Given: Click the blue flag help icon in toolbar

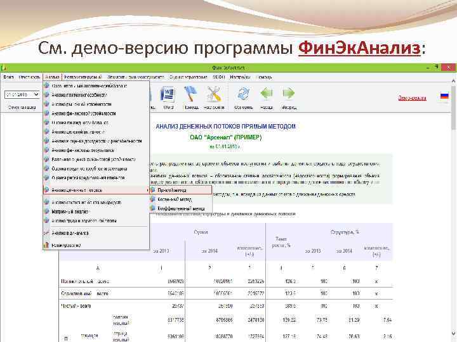Looking at the screenshot, I should click(190, 94).
